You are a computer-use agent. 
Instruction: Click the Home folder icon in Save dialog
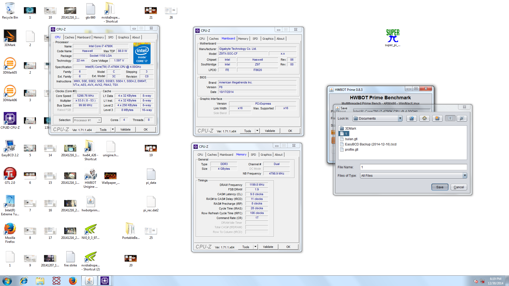[x=424, y=118]
